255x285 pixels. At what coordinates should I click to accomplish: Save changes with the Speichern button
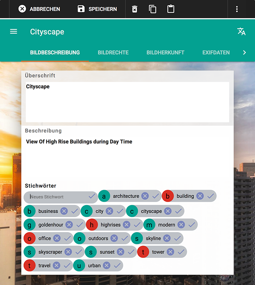(x=97, y=9)
